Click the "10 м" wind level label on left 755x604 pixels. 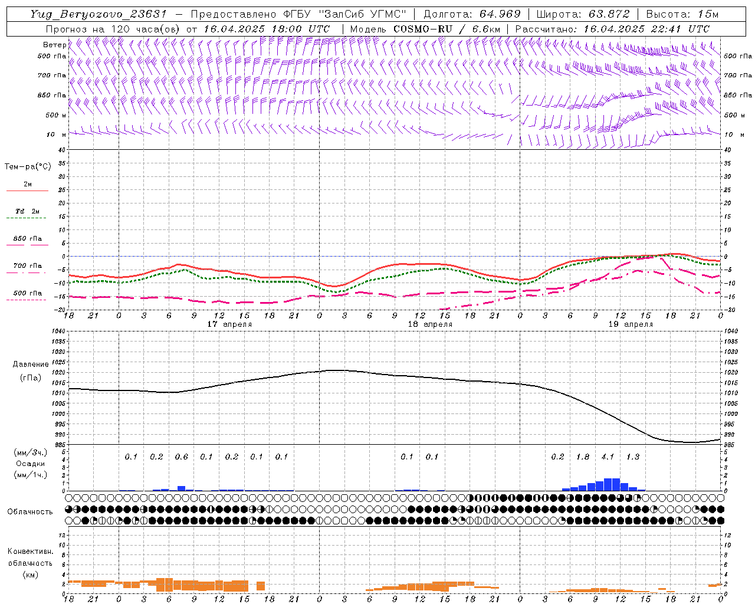(x=57, y=134)
